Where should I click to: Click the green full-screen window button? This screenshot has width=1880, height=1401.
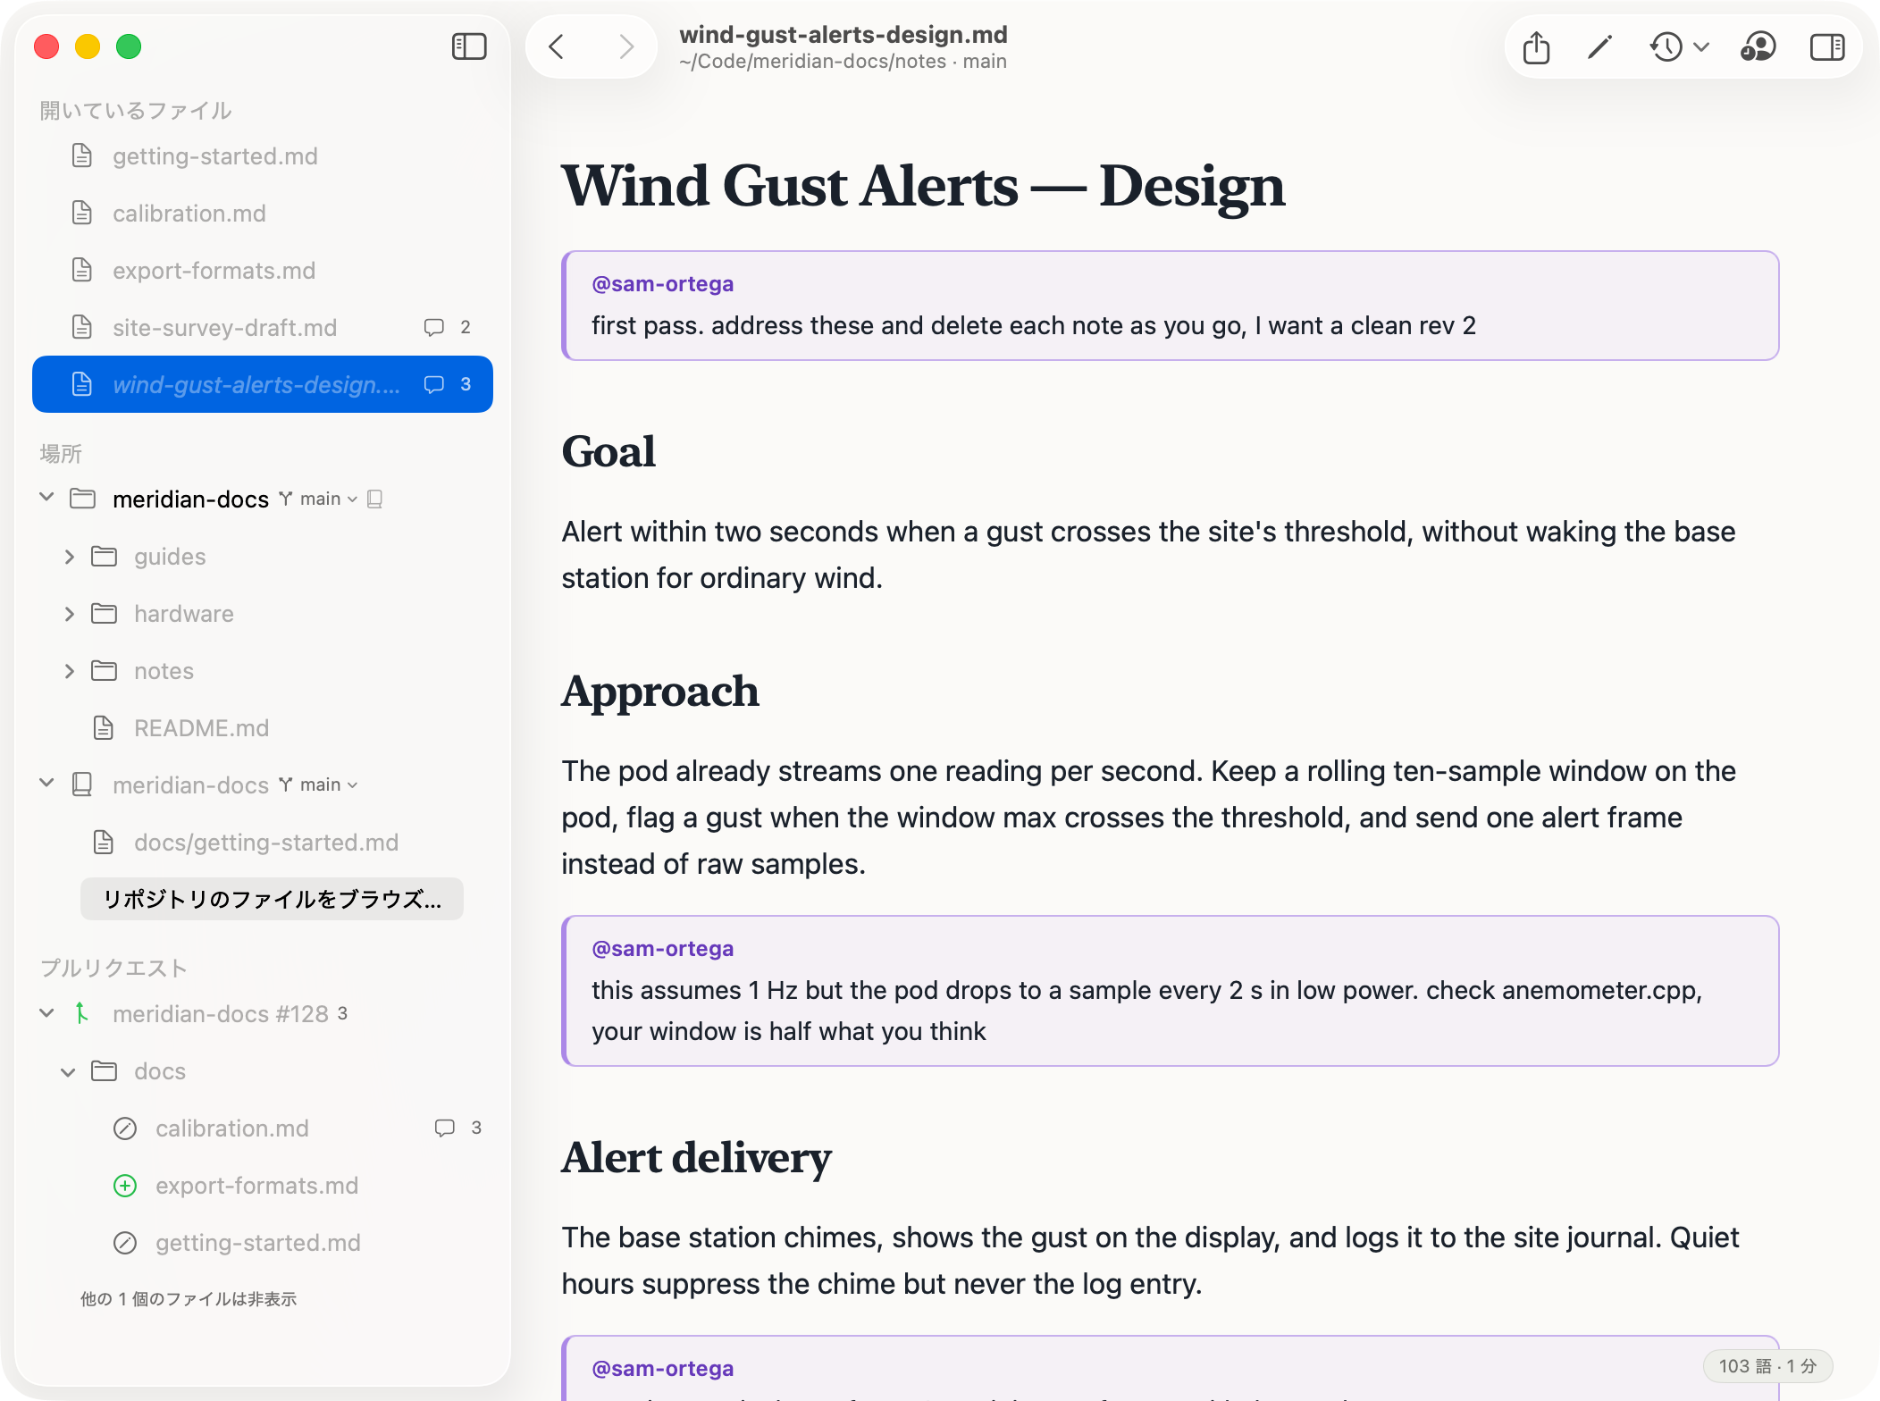coord(129,46)
